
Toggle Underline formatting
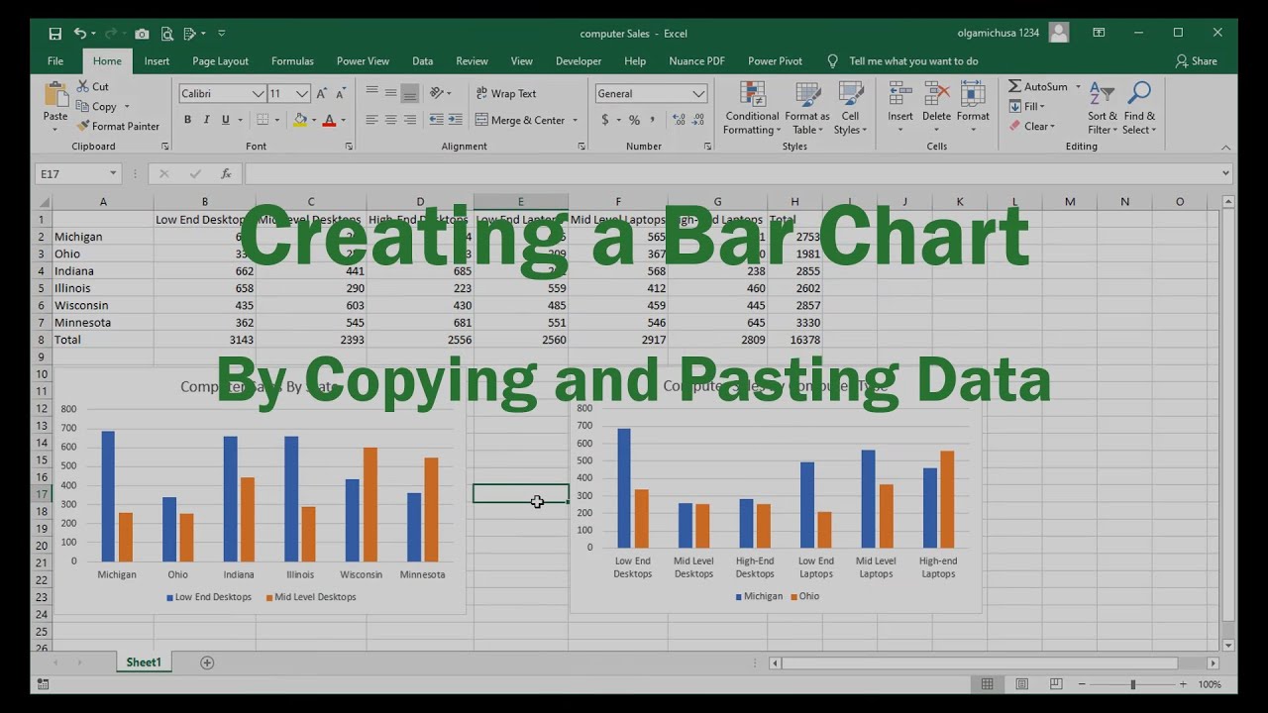pyautogui.click(x=226, y=120)
